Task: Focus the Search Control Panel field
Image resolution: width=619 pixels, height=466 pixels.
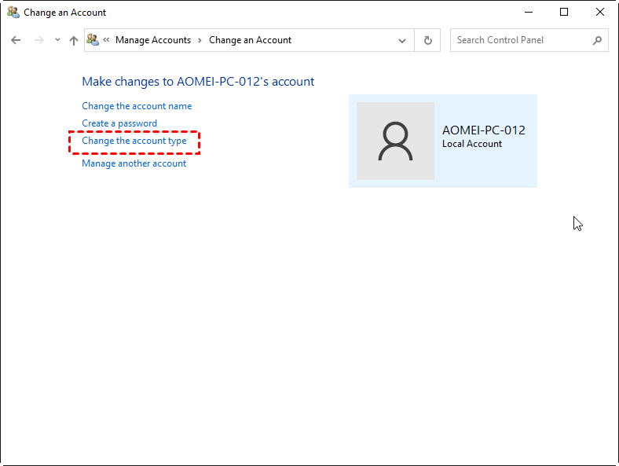Action: (518, 40)
